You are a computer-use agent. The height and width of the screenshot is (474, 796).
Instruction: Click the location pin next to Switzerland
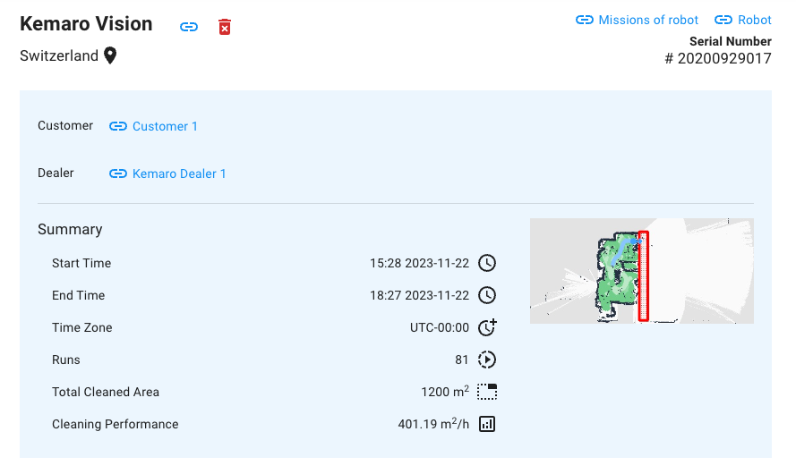click(110, 55)
